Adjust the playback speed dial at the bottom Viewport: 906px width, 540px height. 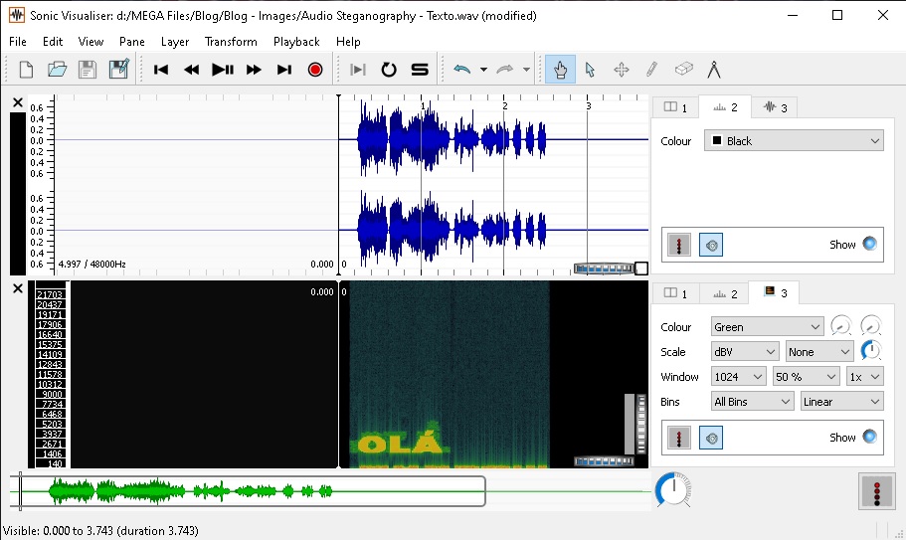pos(673,490)
